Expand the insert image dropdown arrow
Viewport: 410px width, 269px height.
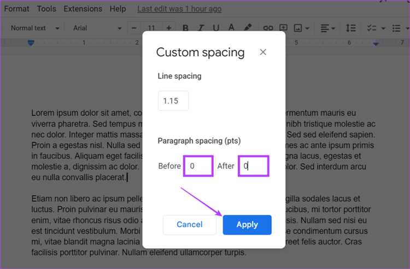[307, 28]
